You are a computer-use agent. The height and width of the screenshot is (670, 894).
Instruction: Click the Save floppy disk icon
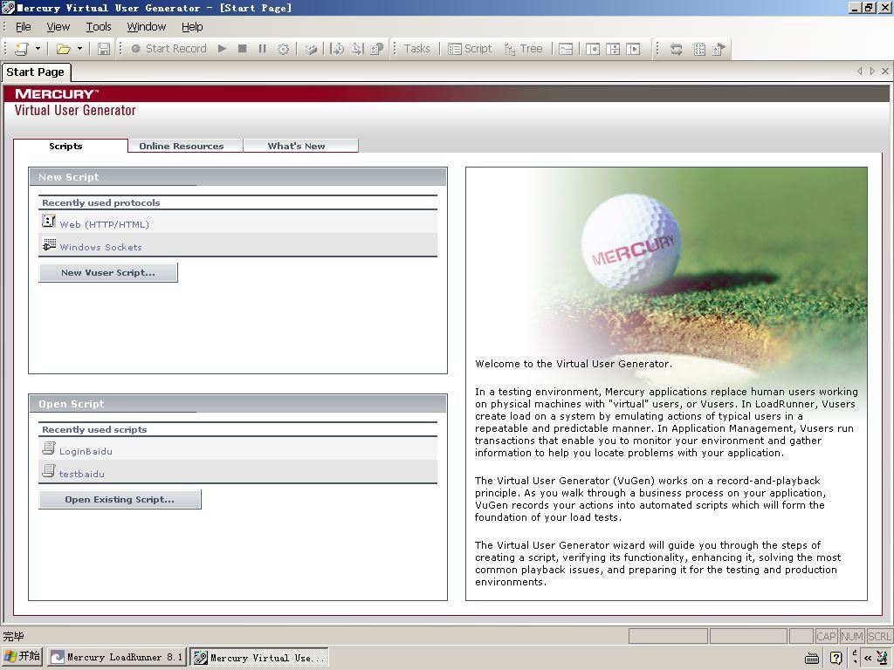pos(104,49)
